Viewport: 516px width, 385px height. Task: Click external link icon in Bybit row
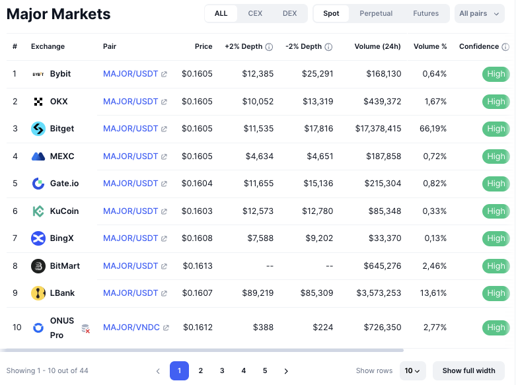(x=164, y=75)
